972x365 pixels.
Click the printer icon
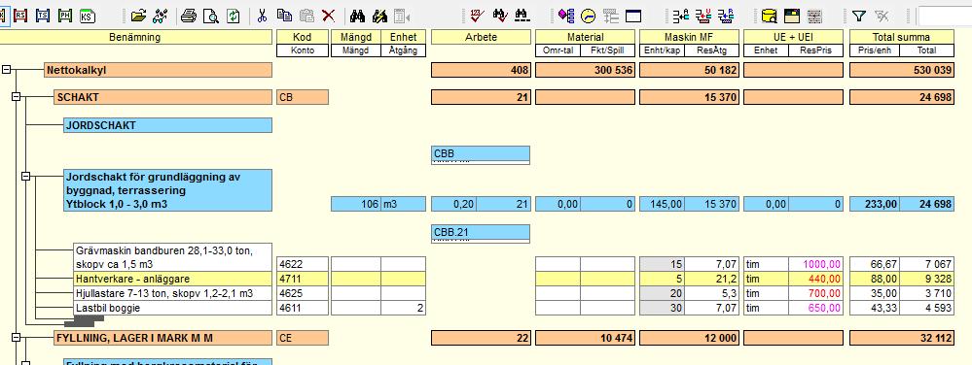[189, 17]
